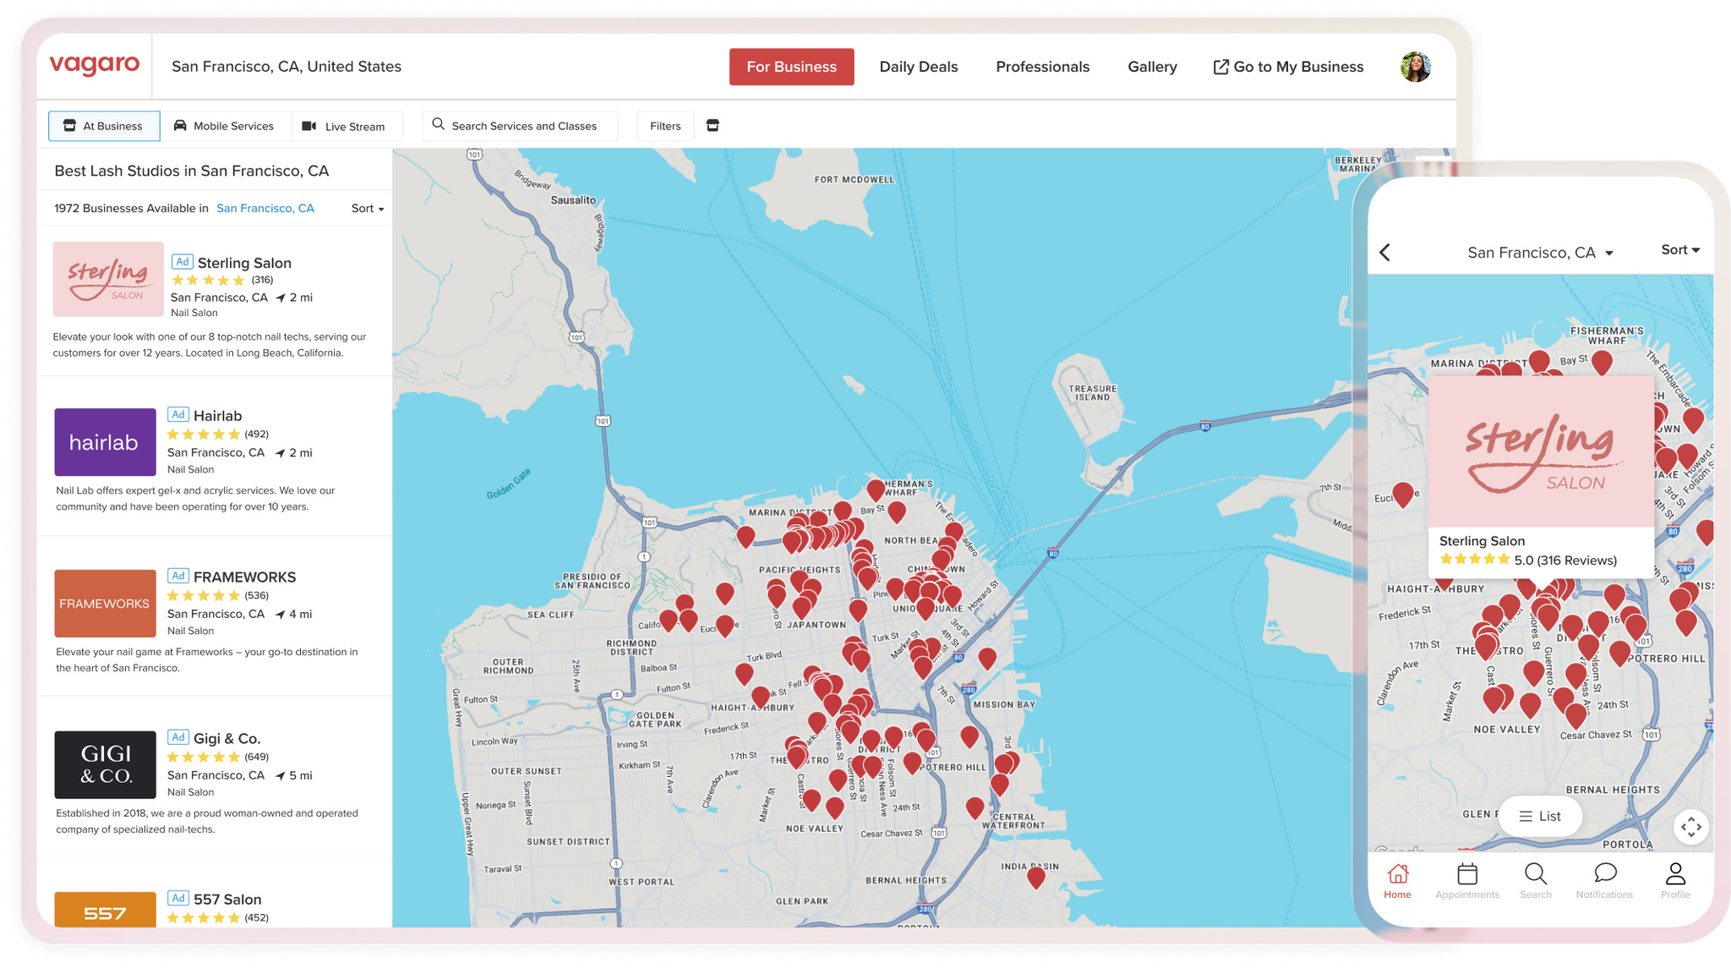The height and width of the screenshot is (968, 1731).
Task: Click Sterling Salon's star rating in list
Action: coord(208,280)
